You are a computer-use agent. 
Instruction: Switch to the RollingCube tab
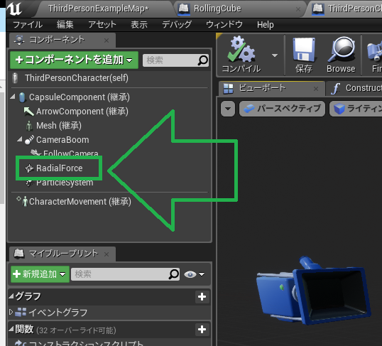[217, 9]
